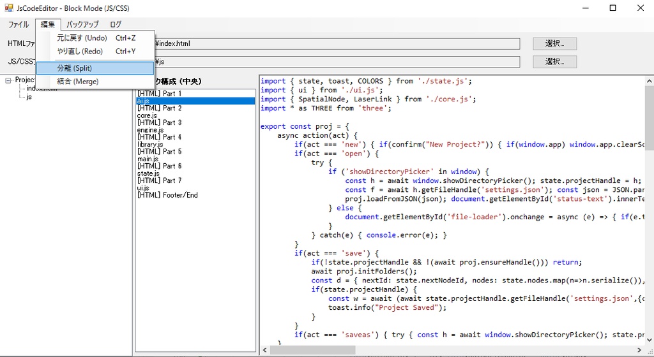Click 選択 button beside js folder path
Screen dimensions: 654x357
555,62
